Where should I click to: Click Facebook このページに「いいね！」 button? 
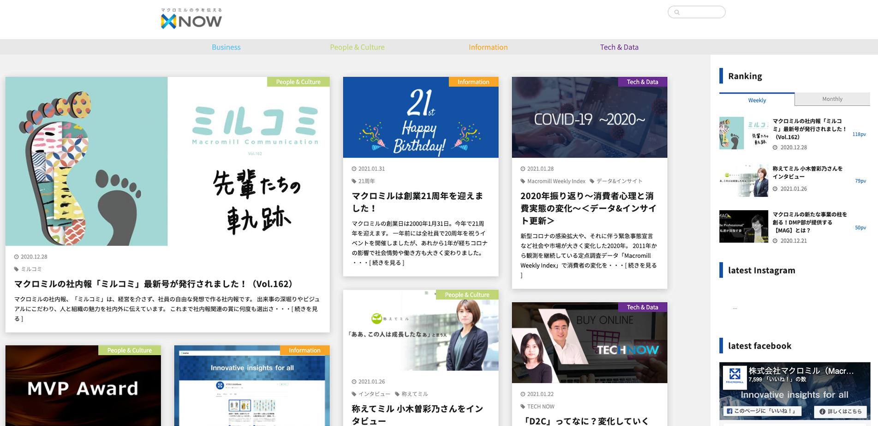(x=762, y=411)
